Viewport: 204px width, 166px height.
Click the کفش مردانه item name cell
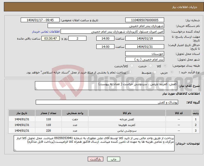127,119
